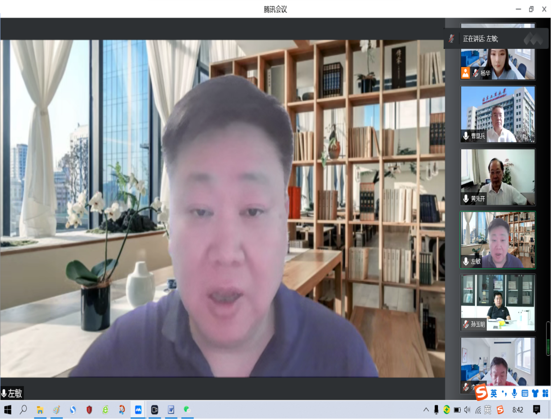Open the Sogou soft keyboard icon
The image size is (551, 419).
pyautogui.click(x=525, y=393)
